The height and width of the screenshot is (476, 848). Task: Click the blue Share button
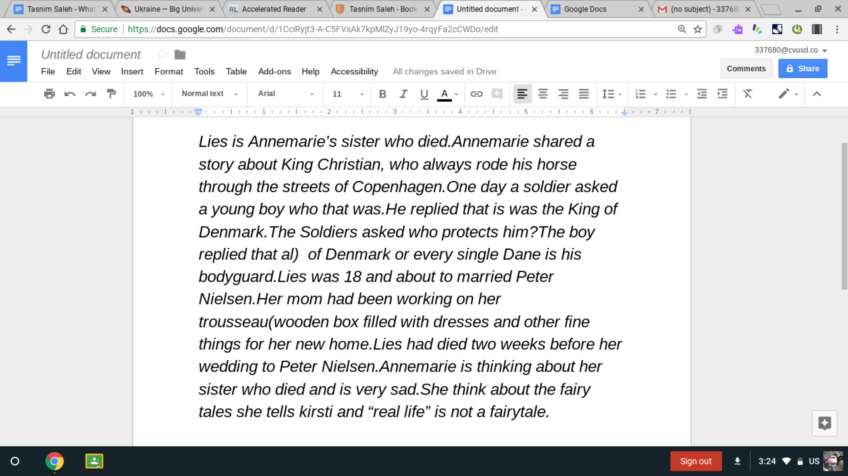click(802, 69)
